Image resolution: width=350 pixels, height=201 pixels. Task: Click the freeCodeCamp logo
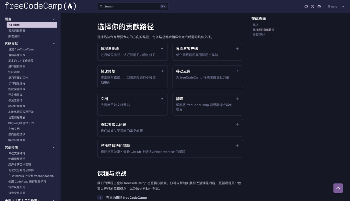coord(41,6)
